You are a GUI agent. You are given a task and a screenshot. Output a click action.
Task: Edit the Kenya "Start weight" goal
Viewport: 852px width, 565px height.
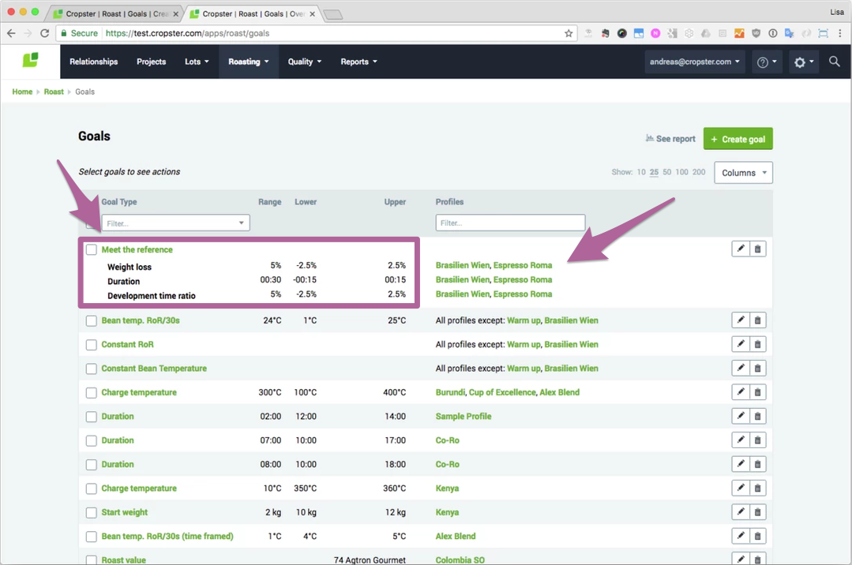point(740,511)
